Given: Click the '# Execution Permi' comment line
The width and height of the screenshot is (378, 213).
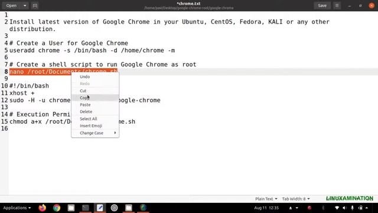Looking at the screenshot, I should point(40,114).
